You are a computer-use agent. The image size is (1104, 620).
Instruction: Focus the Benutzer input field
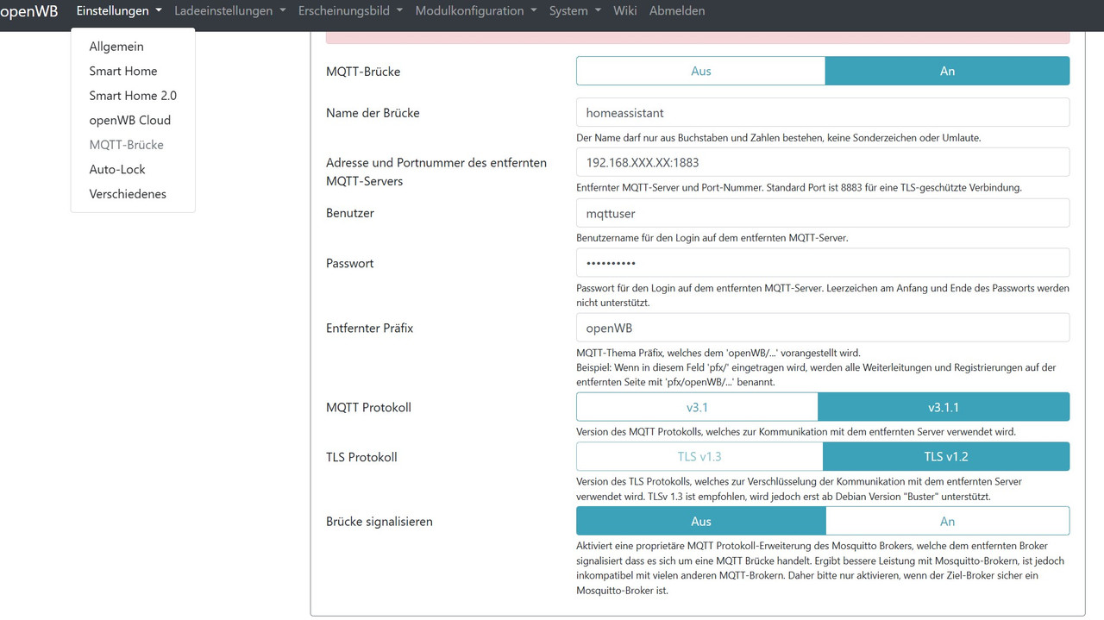coord(823,213)
